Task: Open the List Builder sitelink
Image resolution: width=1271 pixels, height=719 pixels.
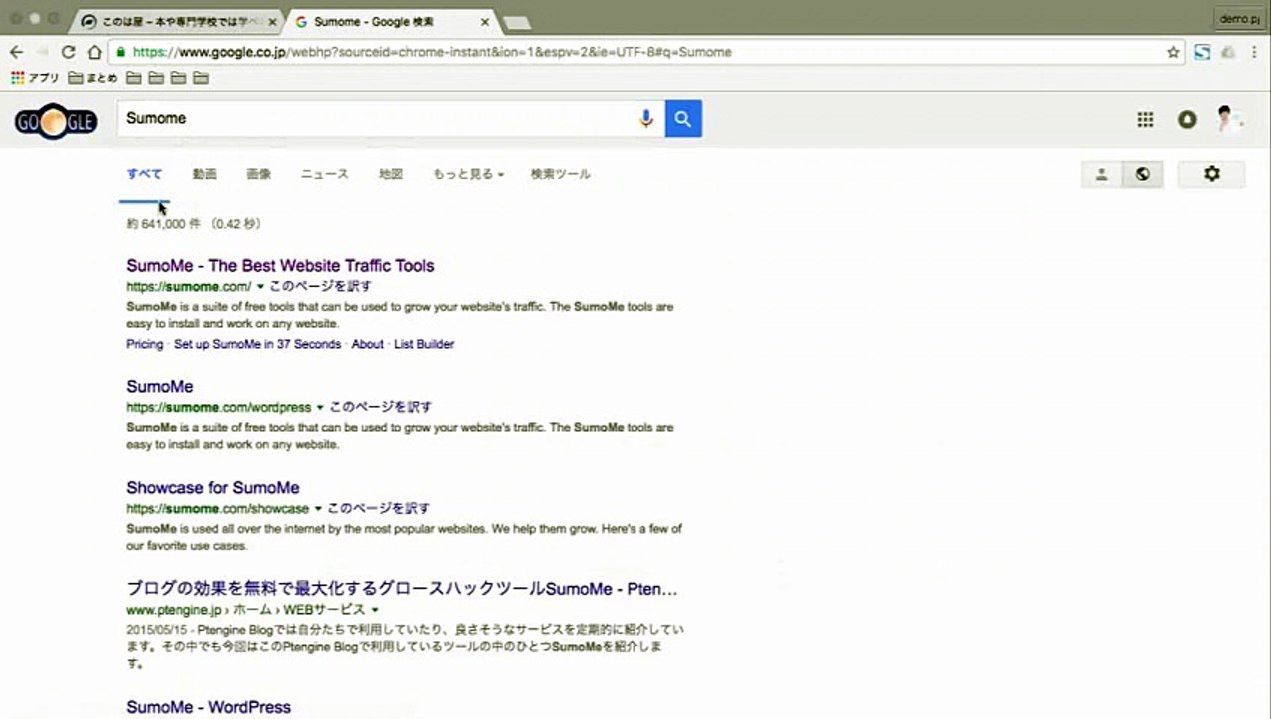Action: [x=424, y=344]
